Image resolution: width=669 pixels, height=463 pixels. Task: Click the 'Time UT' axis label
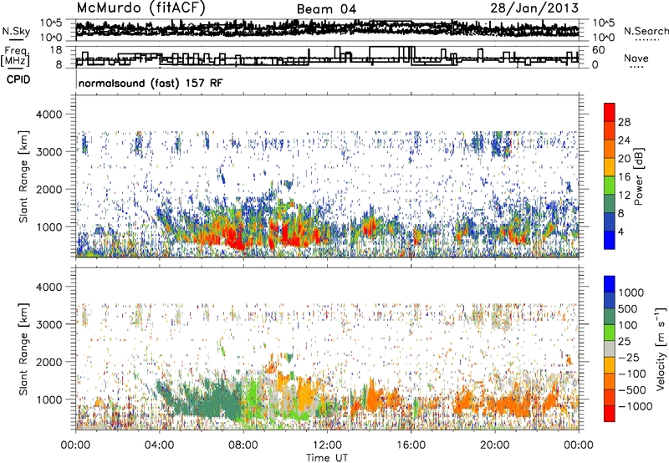(x=327, y=458)
